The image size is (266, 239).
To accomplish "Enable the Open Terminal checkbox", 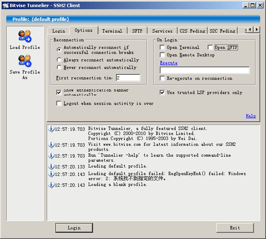I will point(162,47).
